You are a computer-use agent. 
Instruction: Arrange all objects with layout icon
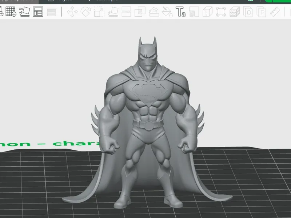(x=38, y=12)
